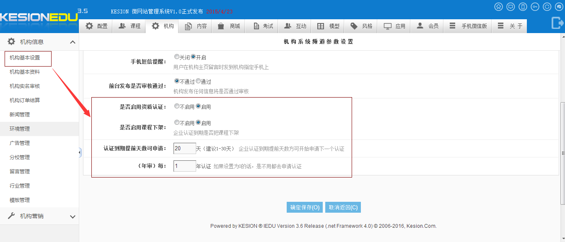Expand the 机构营销 sidebar section
This screenshot has height=242, width=565.
point(73,216)
